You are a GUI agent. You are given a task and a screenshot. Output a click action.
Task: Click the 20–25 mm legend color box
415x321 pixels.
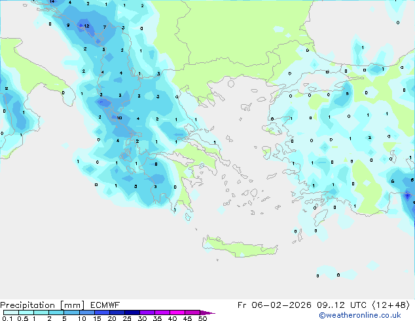click(117, 312)
